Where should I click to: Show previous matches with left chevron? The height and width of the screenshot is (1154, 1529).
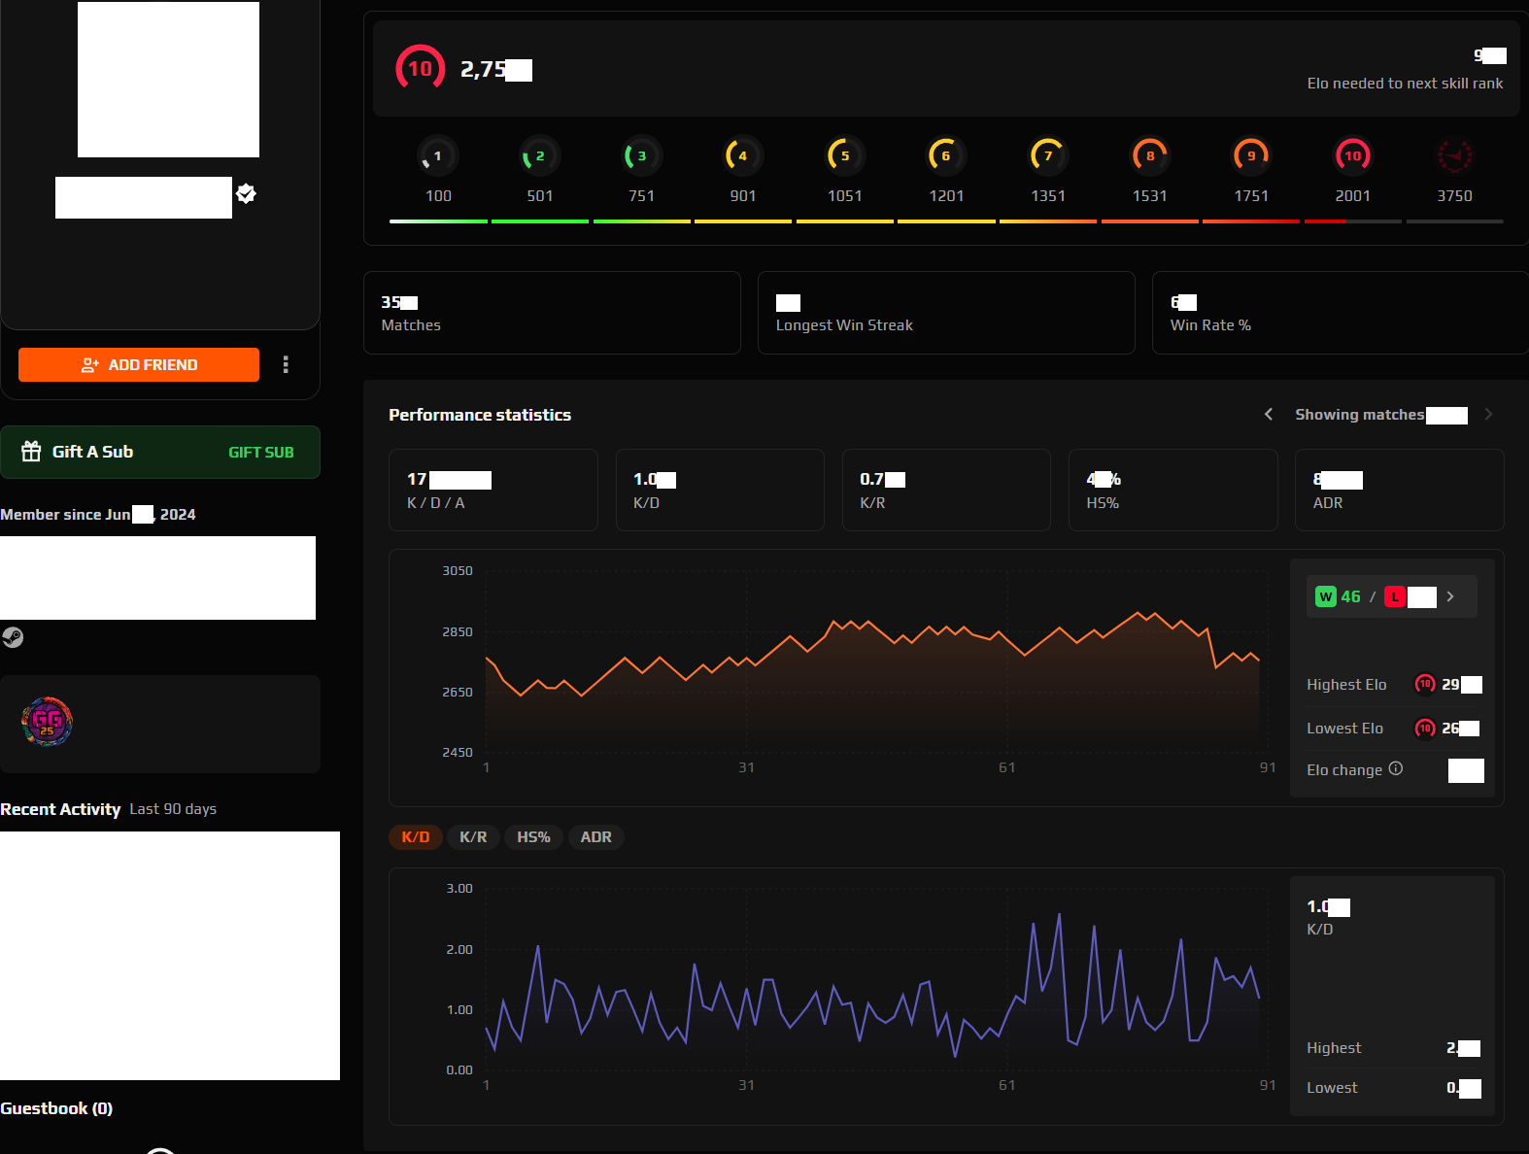tap(1269, 415)
